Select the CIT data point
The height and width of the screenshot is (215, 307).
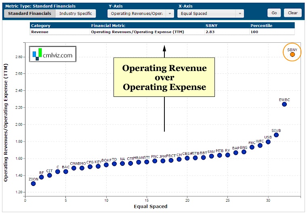(x=50, y=175)
